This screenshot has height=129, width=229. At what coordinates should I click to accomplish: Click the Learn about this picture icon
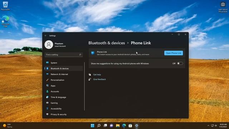(223, 7)
